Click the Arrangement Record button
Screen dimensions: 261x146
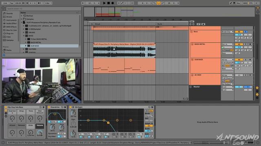click(x=113, y=3)
